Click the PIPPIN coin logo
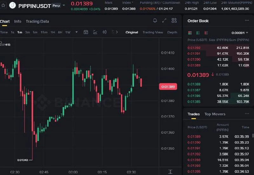254x175 pixels. tap(12, 5)
